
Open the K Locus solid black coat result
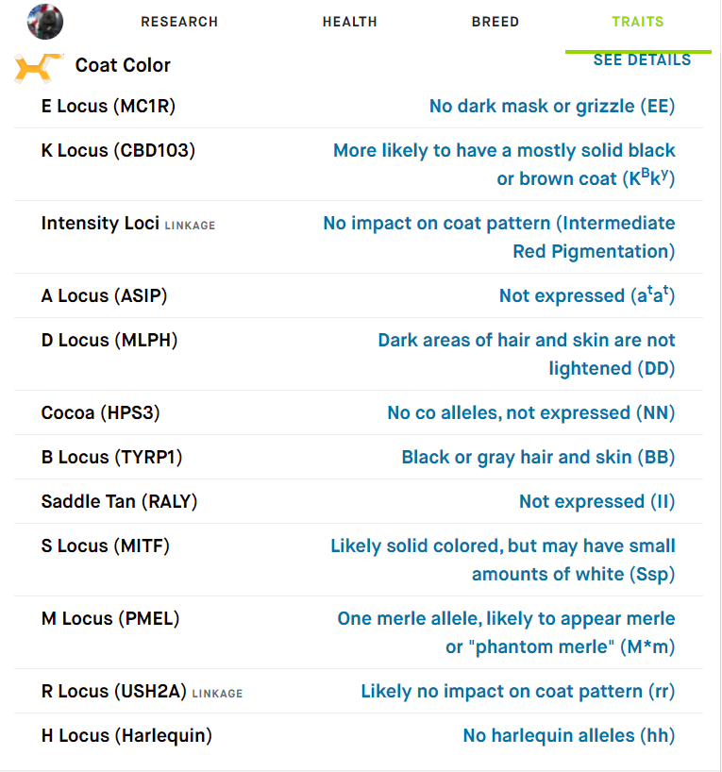tap(504, 164)
